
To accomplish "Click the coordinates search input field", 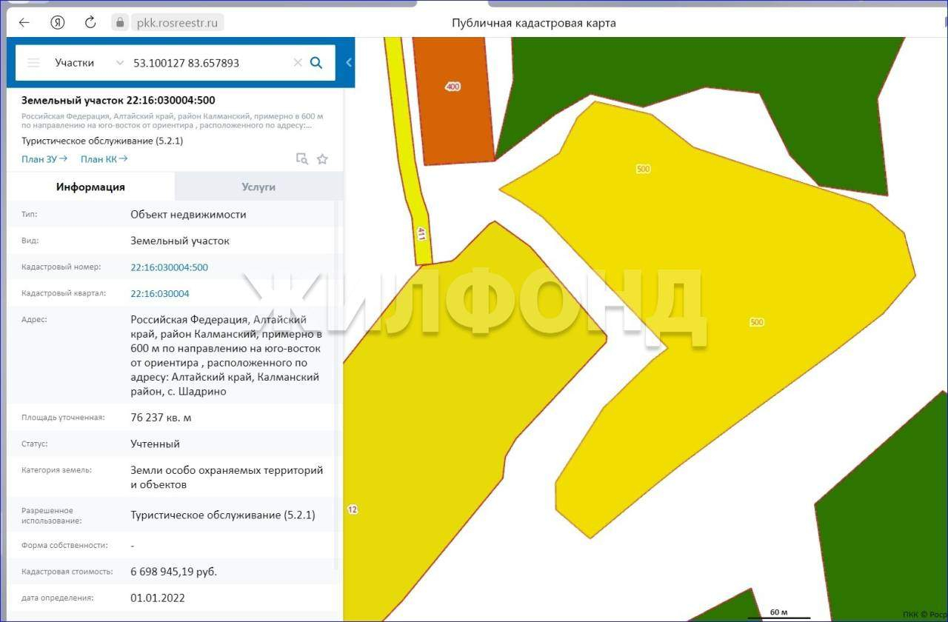I will click(x=207, y=63).
